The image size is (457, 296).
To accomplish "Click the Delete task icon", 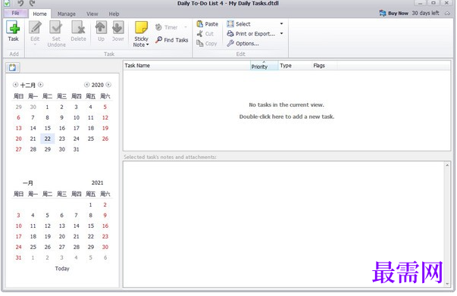I will (x=78, y=28).
